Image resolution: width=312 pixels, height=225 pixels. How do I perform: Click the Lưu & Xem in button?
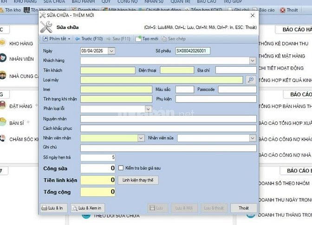pos(88,208)
